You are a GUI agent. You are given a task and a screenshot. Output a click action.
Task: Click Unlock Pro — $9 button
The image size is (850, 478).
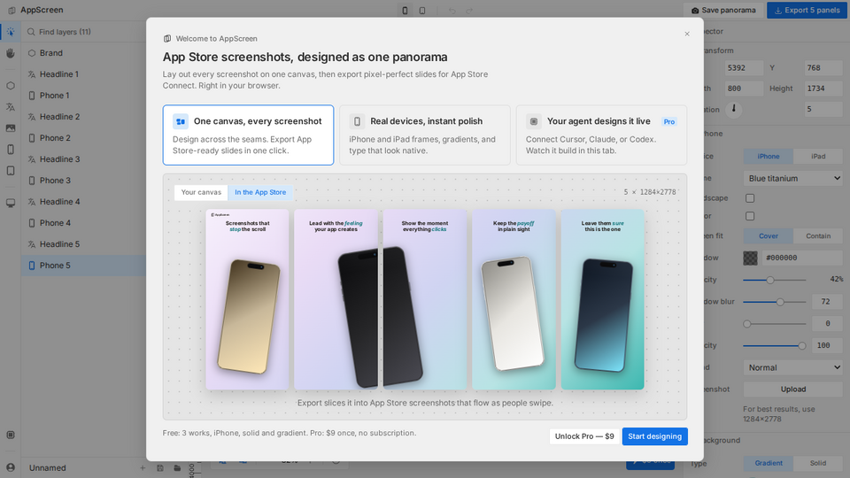point(584,436)
